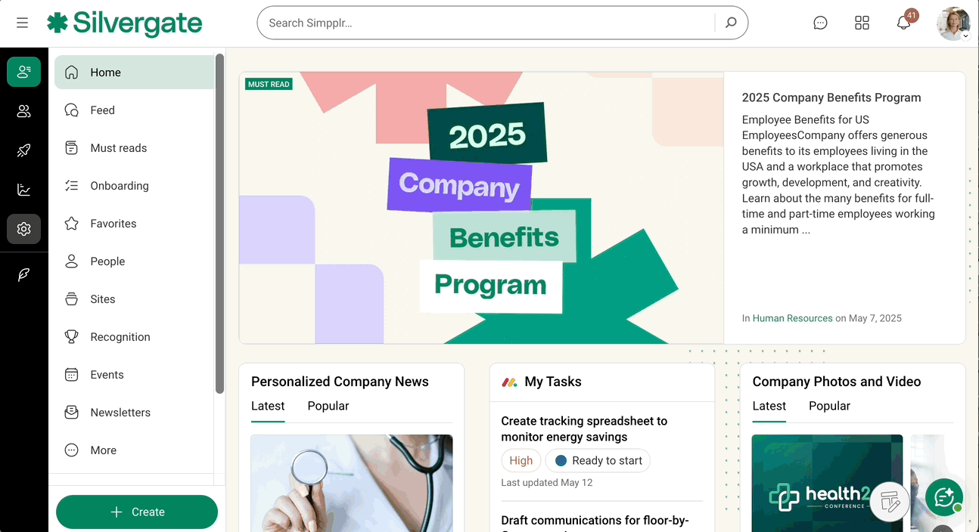Open the Latest tab under Company Photos
Image resolution: width=979 pixels, height=532 pixels.
769,406
